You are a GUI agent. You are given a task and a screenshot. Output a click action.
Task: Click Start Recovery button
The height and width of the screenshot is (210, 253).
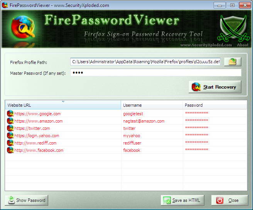[x=215, y=87]
